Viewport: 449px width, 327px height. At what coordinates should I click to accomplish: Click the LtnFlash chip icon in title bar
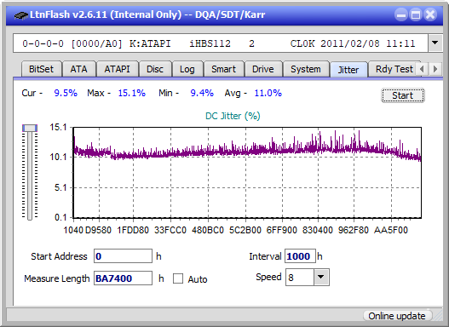pyautogui.click(x=20, y=14)
